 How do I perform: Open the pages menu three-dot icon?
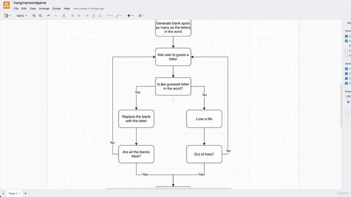point(3,193)
